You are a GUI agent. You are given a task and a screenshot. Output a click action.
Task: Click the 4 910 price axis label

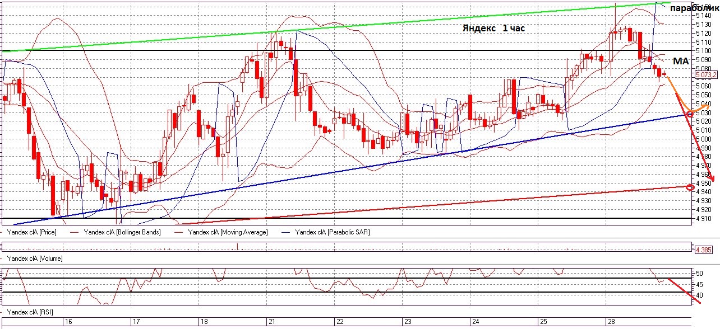[x=704, y=218]
